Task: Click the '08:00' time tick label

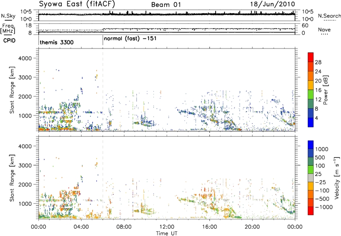Action: tap(124, 227)
